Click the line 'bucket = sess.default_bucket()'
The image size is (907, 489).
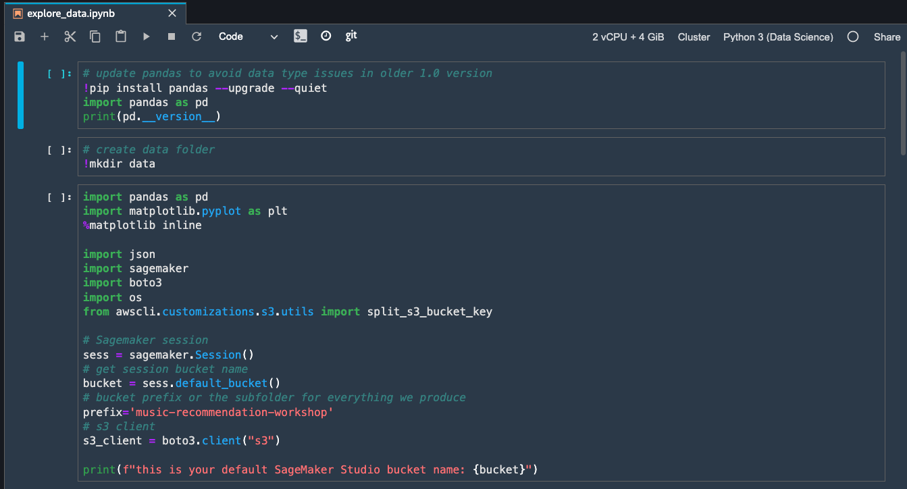tap(182, 383)
